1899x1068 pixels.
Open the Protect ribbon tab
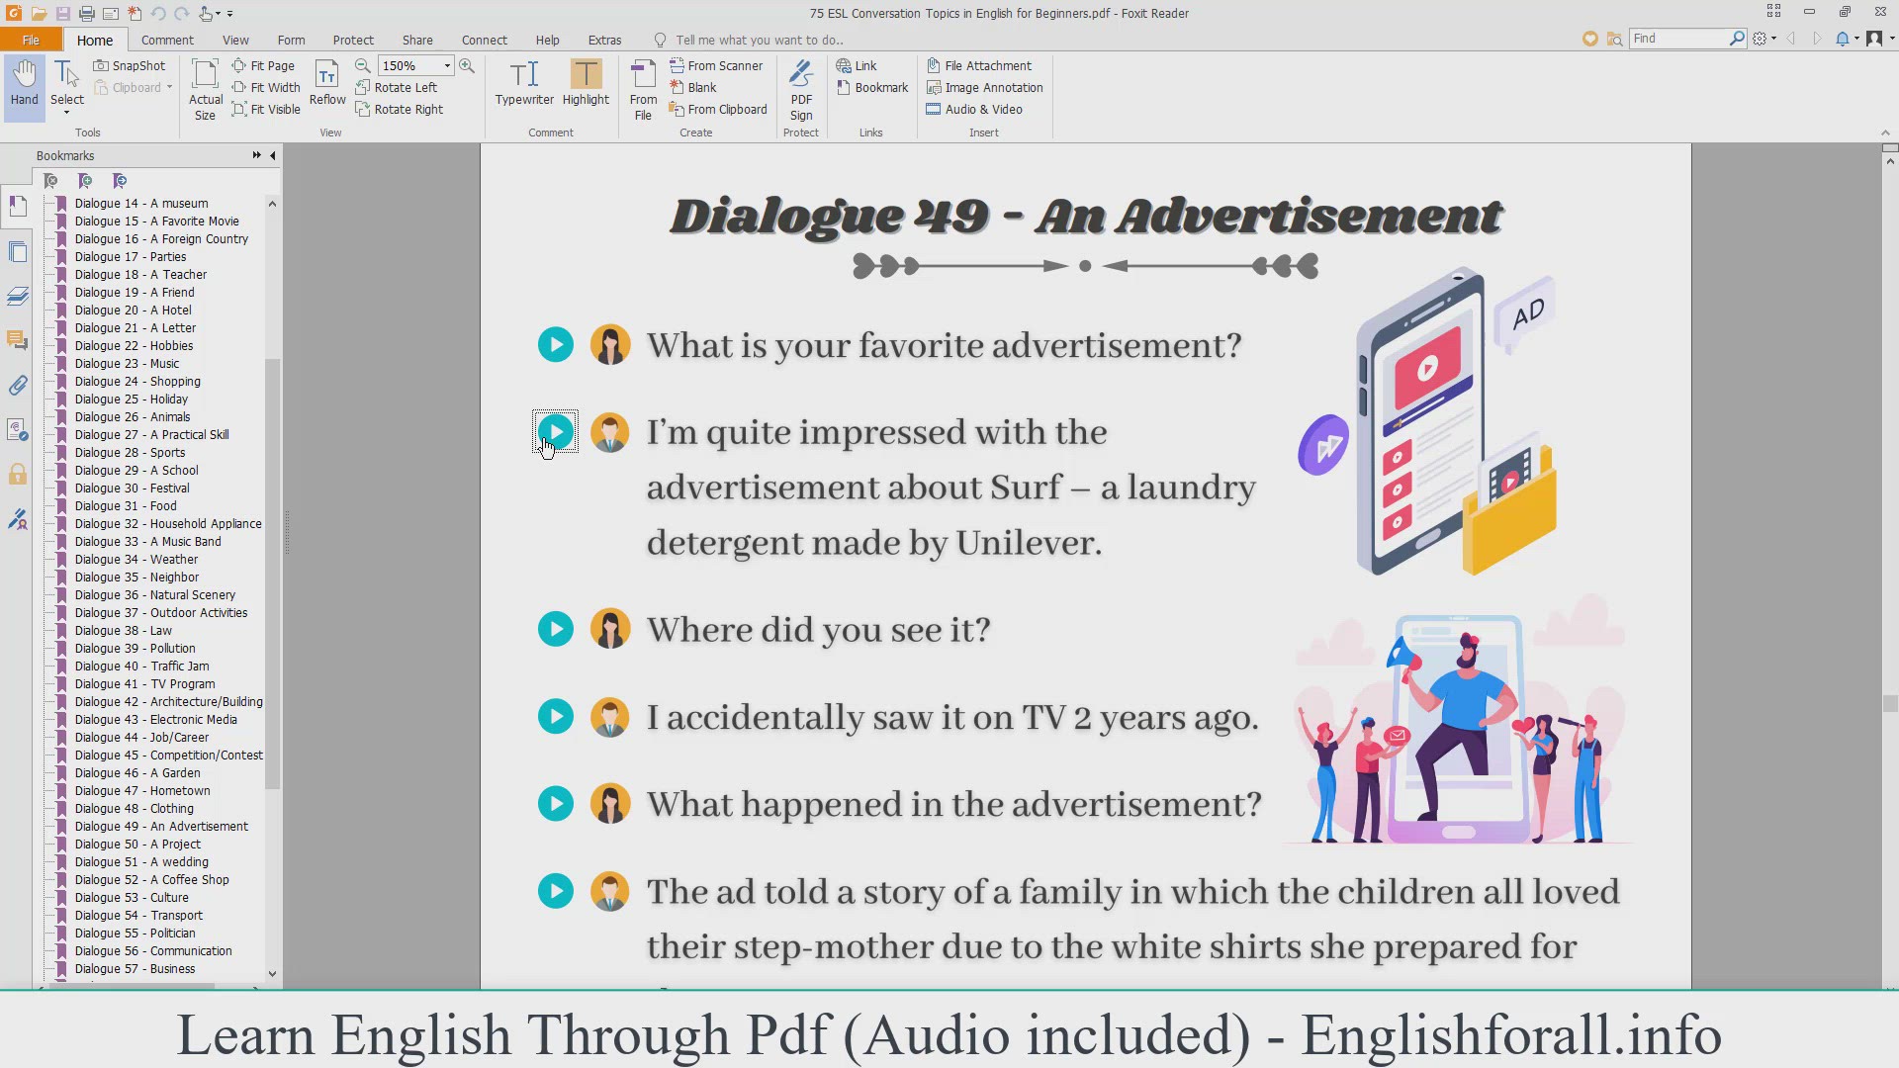(353, 40)
